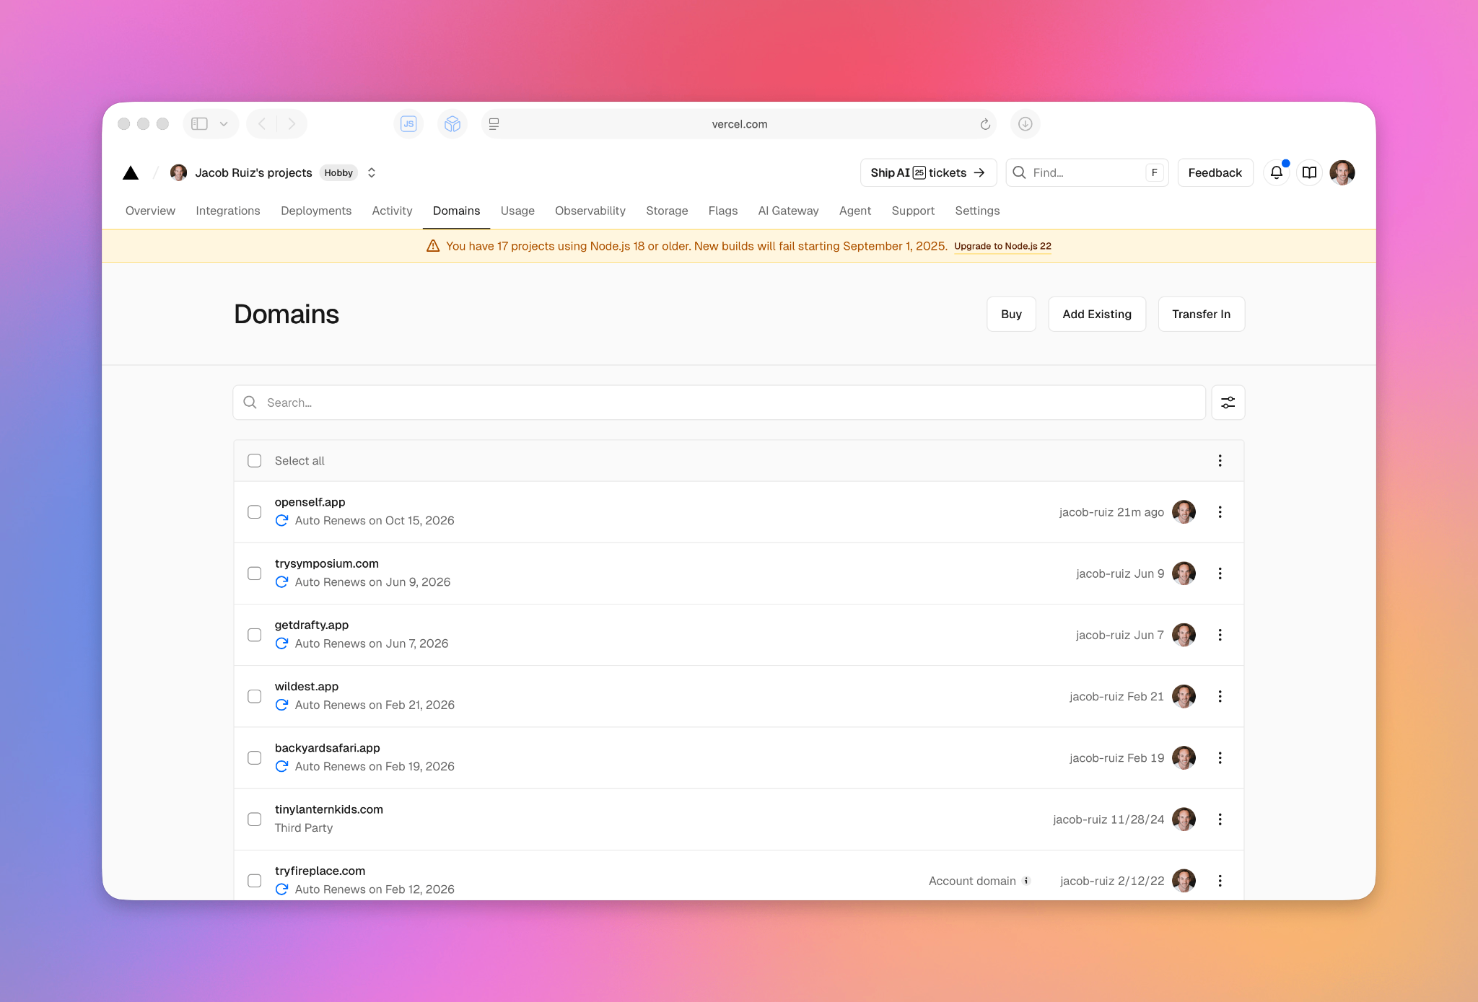Open domain list filter settings icon
This screenshot has width=1478, height=1002.
point(1228,403)
